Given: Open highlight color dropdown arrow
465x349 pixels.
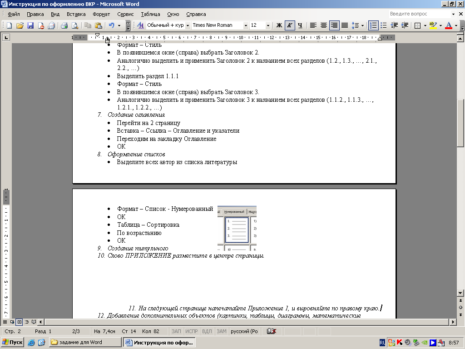Looking at the screenshot, I should [440, 25].
